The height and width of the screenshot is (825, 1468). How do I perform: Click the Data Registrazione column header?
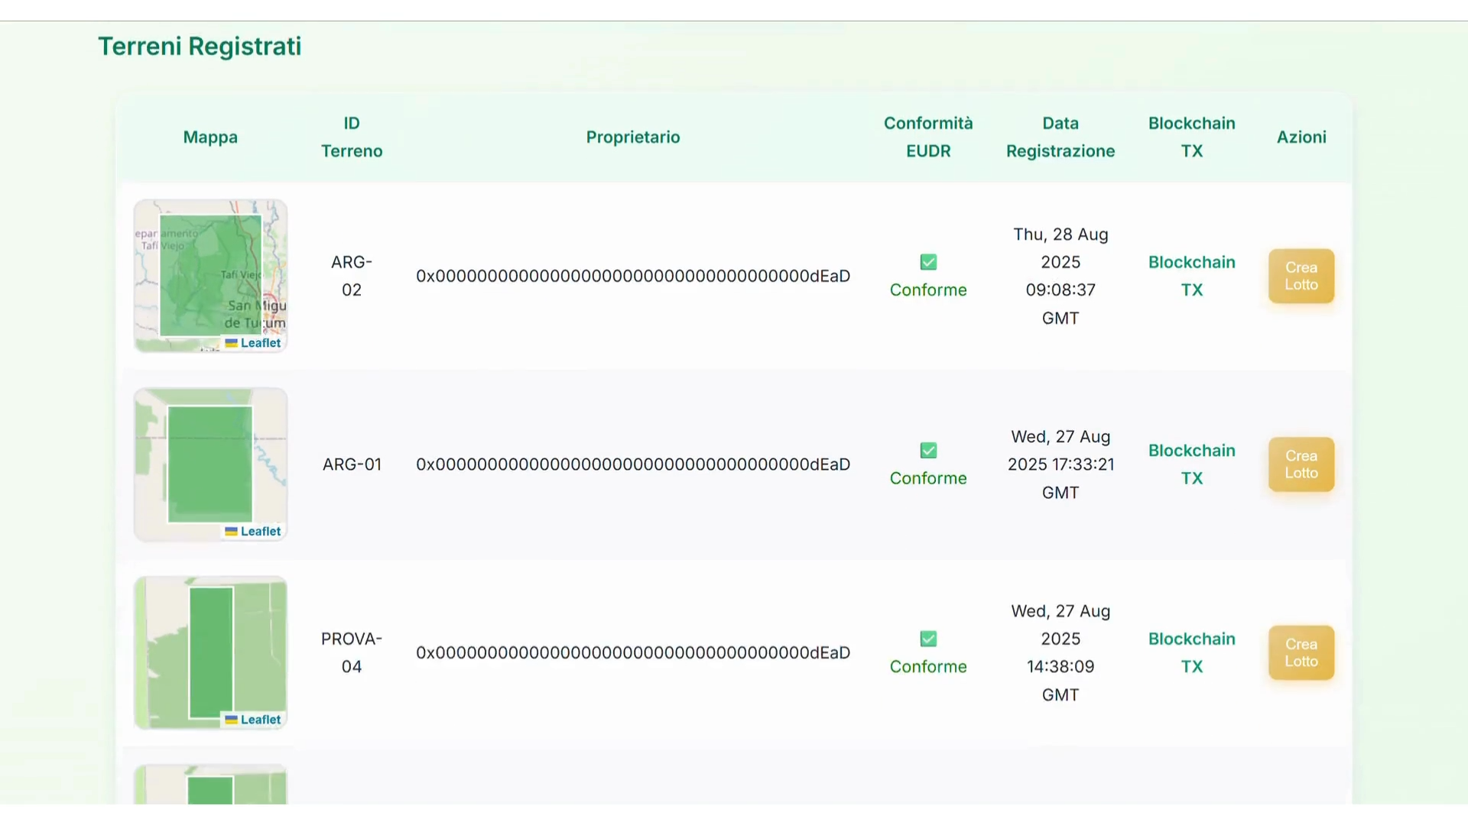pos(1060,137)
